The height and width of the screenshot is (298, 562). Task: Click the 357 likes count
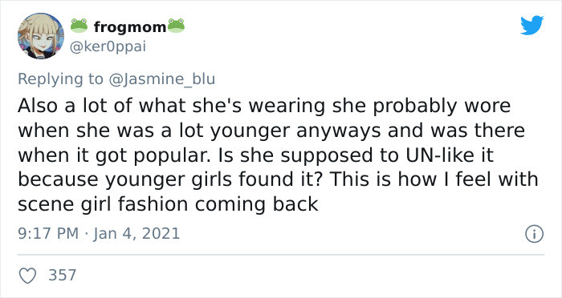coord(63,275)
